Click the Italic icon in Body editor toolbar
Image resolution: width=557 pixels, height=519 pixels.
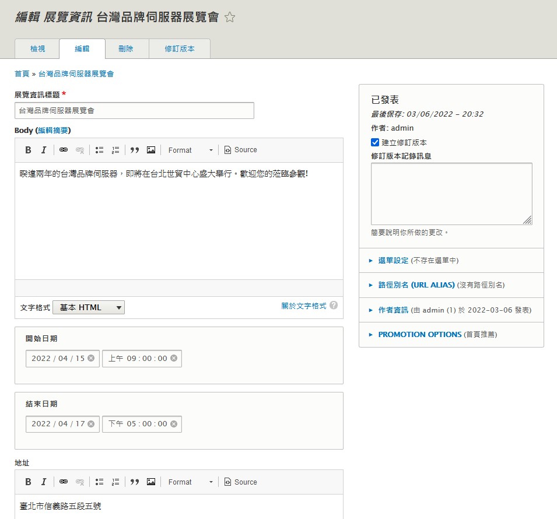point(44,150)
